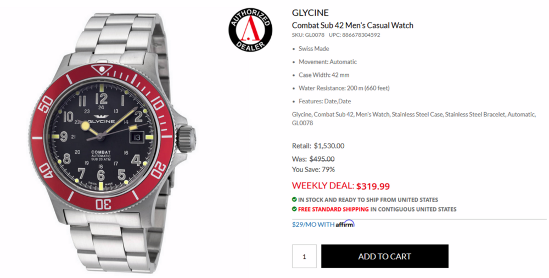Click the green in-stock checkmark icon
The width and height of the screenshot is (549, 278).
tap(294, 199)
